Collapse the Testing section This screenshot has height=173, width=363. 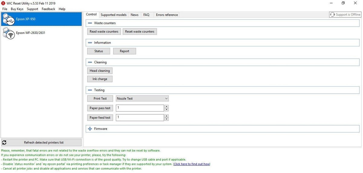90,90
